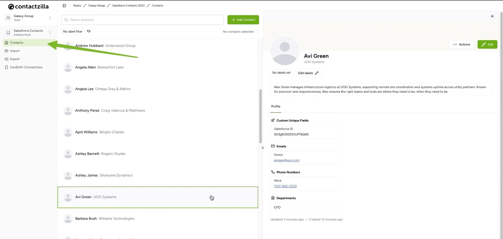Click the Emails envelope icon
This screenshot has width=503, height=239.
pyautogui.click(x=273, y=146)
